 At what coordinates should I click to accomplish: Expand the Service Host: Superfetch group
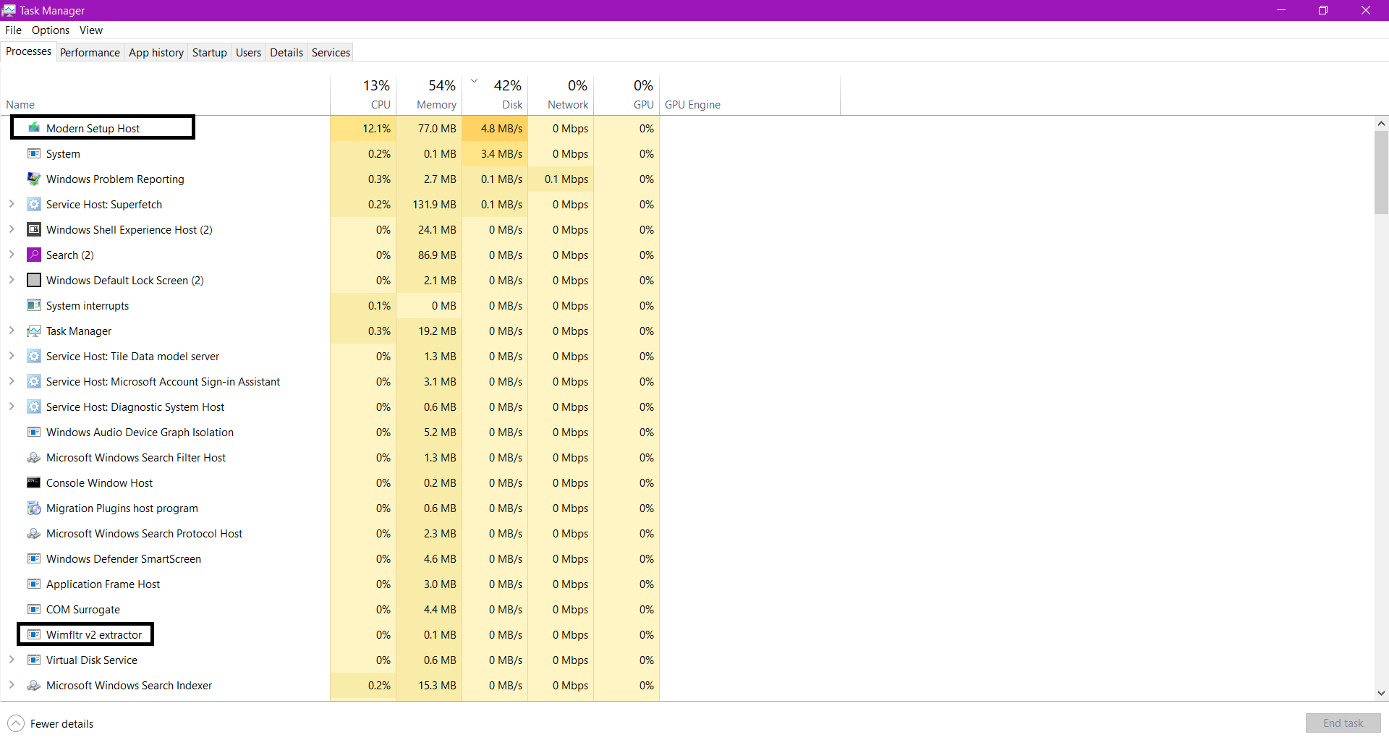coord(12,204)
